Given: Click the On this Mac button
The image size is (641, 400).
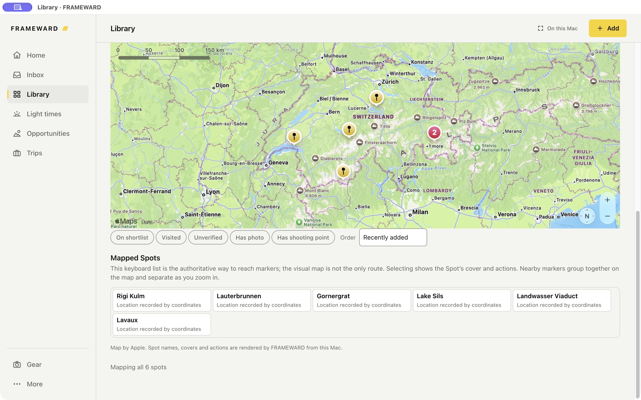Looking at the screenshot, I should click(x=558, y=28).
